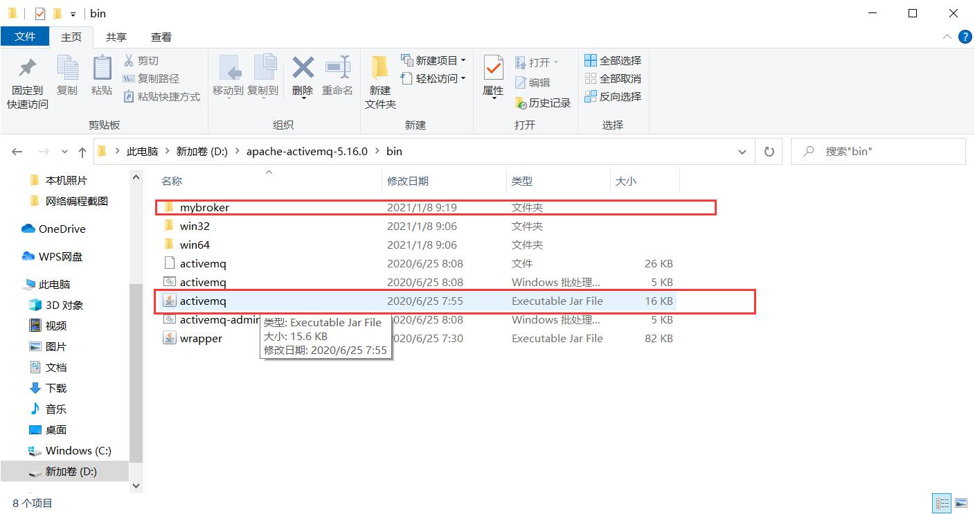The width and height of the screenshot is (975, 514).
Task: Click Select all (全部选择)
Action: [x=613, y=61]
